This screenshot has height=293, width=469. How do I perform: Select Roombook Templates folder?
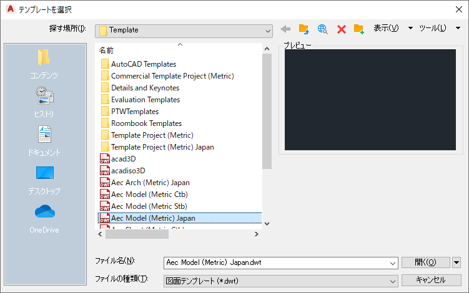[141, 123]
